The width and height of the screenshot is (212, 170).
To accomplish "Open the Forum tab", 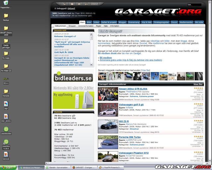I will pos(174,22).
